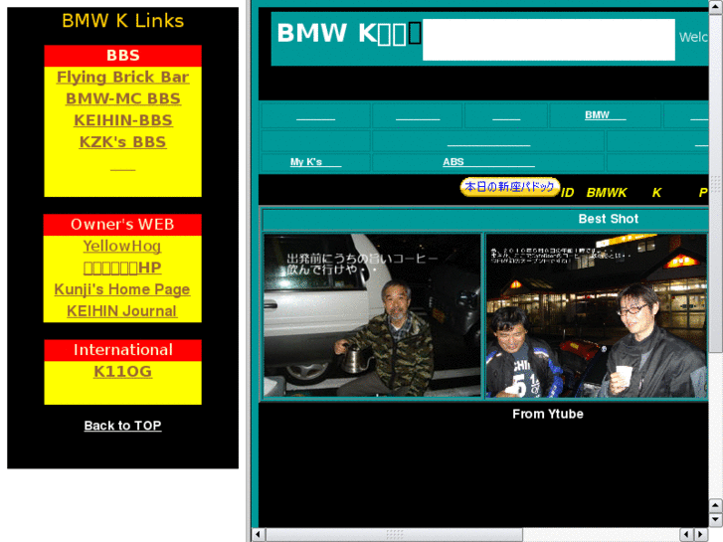723x542 pixels.
Task: Click the horizontal scrollbar left arrow at the far left
Action: click(x=259, y=534)
